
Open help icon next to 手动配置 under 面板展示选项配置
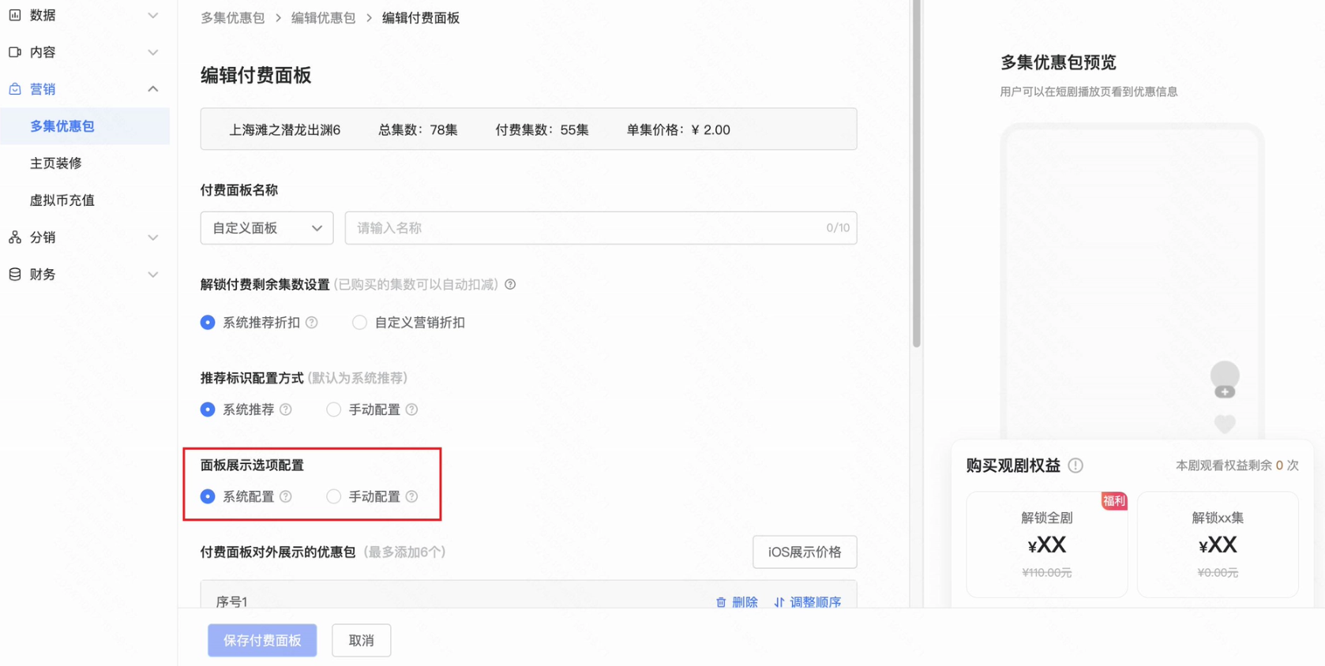[411, 496]
